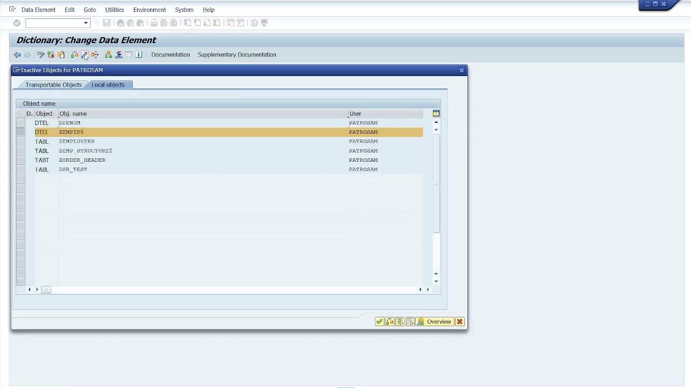Toggle the row selector for ZSR_TEST
Image resolution: width=691 pixels, height=388 pixels.
click(x=21, y=169)
